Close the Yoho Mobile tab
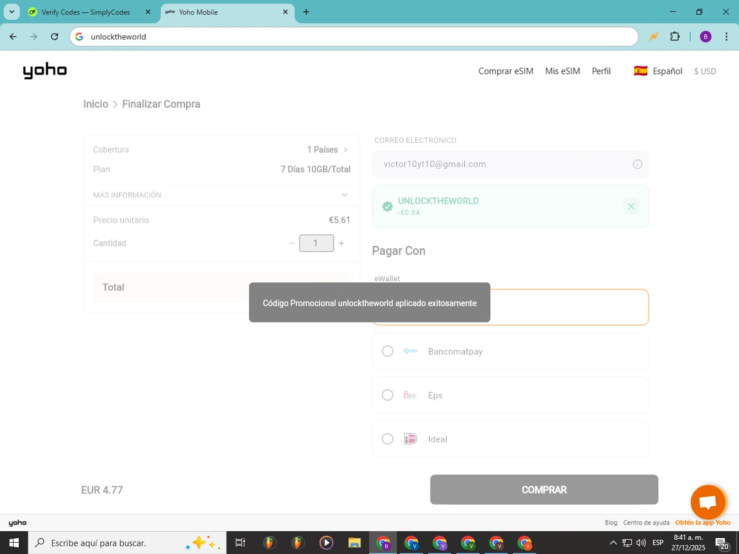739x554 pixels. coord(285,12)
